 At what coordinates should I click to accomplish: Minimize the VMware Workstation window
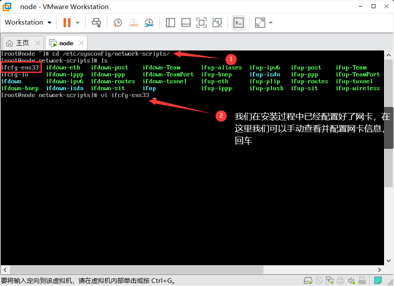tap(360, 6)
